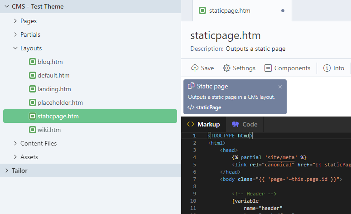This screenshot has width=351, height=214.
Task: Click the wiki.htm layout file icon
Action: [33, 130]
